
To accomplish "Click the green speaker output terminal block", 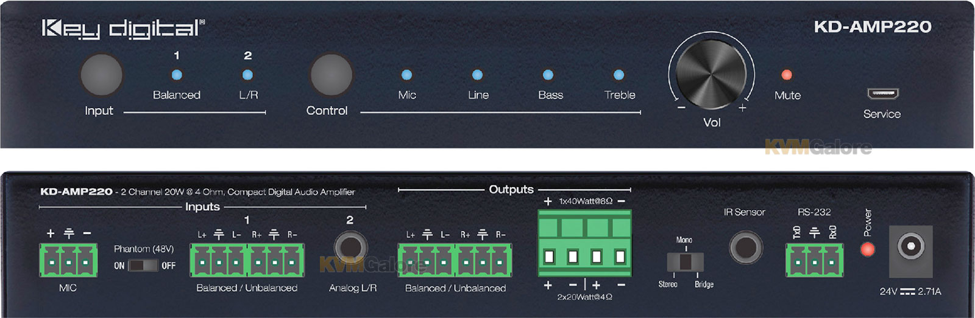I will pyautogui.click(x=584, y=243).
